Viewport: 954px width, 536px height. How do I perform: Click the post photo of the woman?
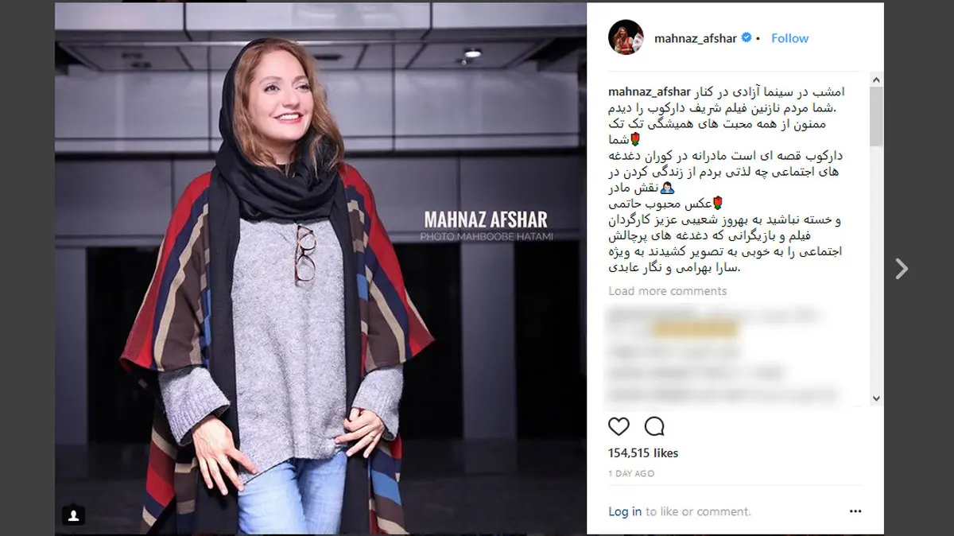tap(320, 268)
